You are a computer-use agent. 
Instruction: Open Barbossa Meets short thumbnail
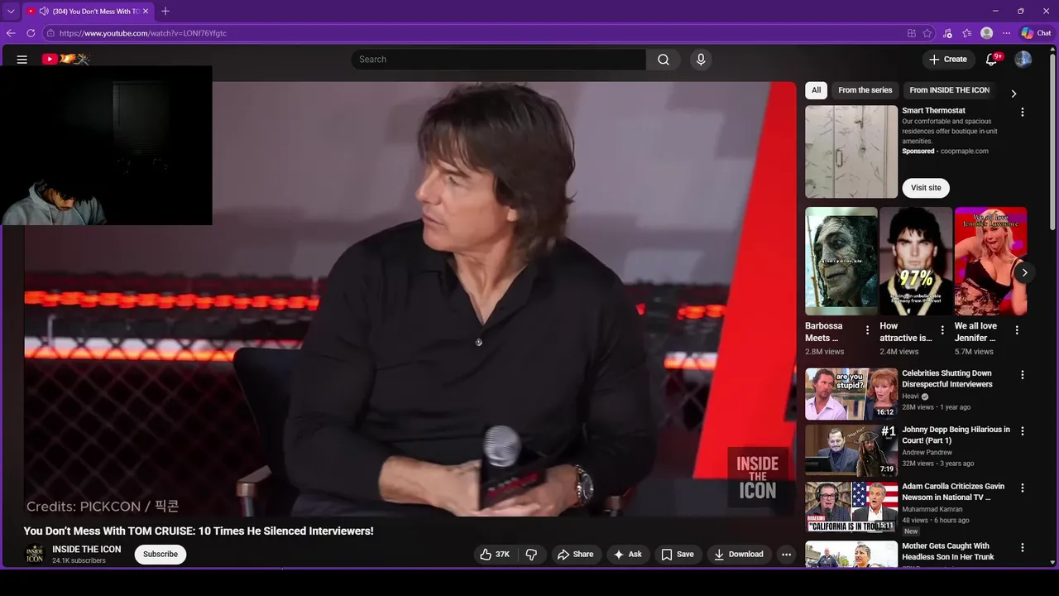tap(841, 262)
